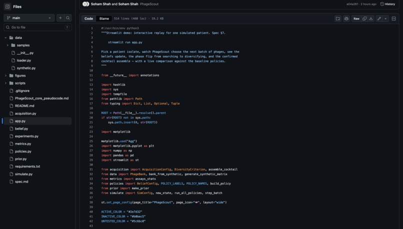
Task: Open simulate.py file
Action: (x=23, y=174)
